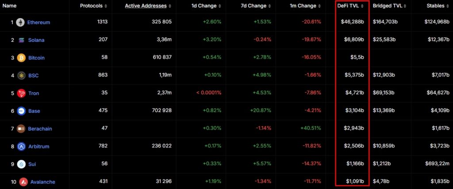This screenshot has height=189, width=453.
Task: Click the Sui chain logo icon
Action: pos(21,164)
